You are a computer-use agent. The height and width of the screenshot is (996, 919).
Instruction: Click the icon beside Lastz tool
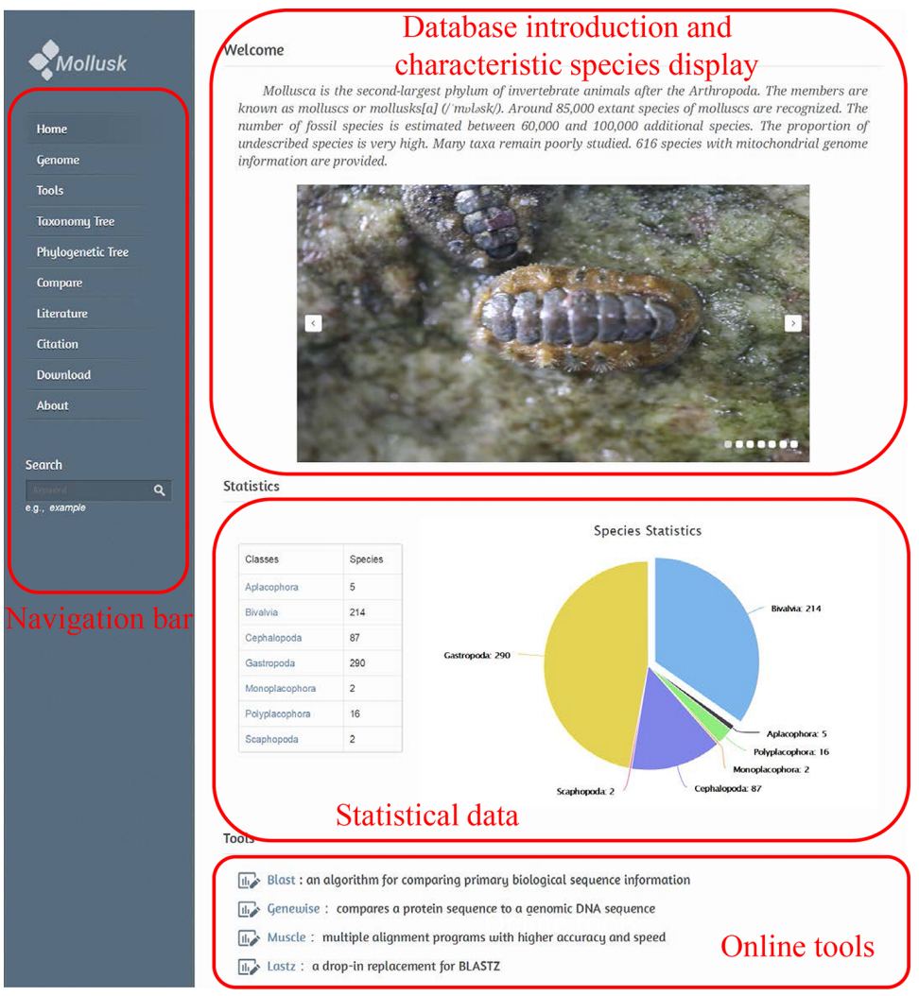point(249,967)
